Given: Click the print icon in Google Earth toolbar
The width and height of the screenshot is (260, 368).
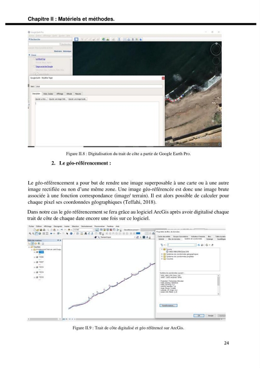Looking at the screenshot, I should 129,39.
